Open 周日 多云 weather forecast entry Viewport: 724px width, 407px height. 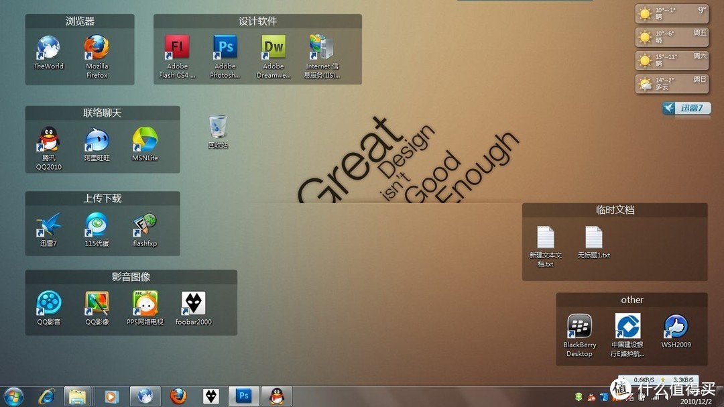tap(672, 84)
